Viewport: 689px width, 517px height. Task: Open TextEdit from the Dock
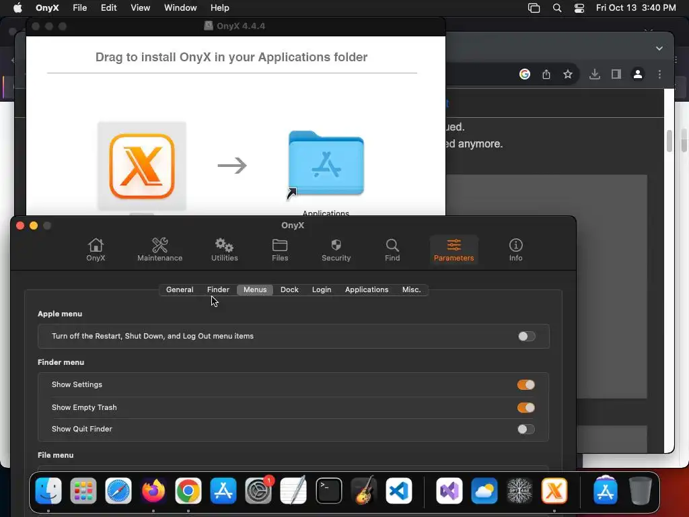click(x=293, y=490)
